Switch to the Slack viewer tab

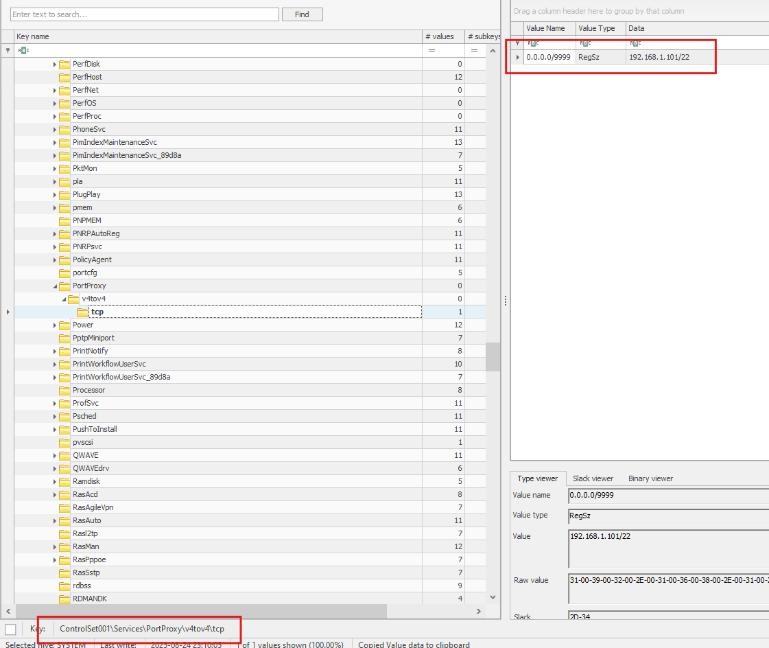593,478
